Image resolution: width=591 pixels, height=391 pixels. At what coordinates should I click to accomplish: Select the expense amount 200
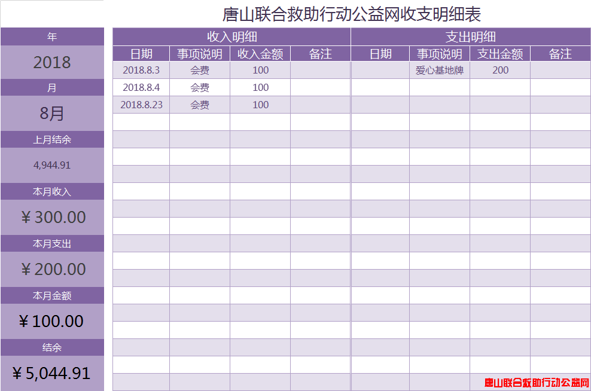tap(500, 70)
